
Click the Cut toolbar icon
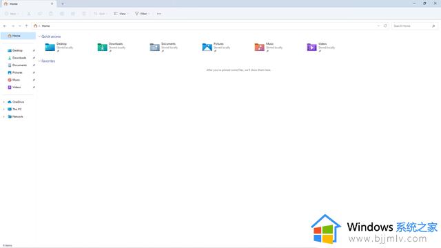pos(29,14)
